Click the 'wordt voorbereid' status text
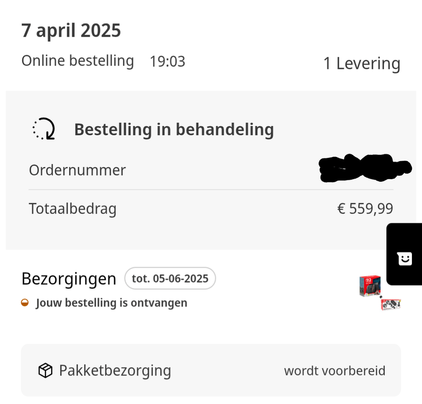 (x=334, y=371)
